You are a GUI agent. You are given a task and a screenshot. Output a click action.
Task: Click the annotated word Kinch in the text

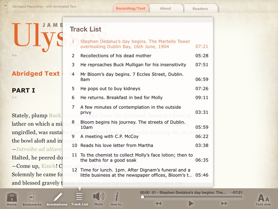click(48, 166)
